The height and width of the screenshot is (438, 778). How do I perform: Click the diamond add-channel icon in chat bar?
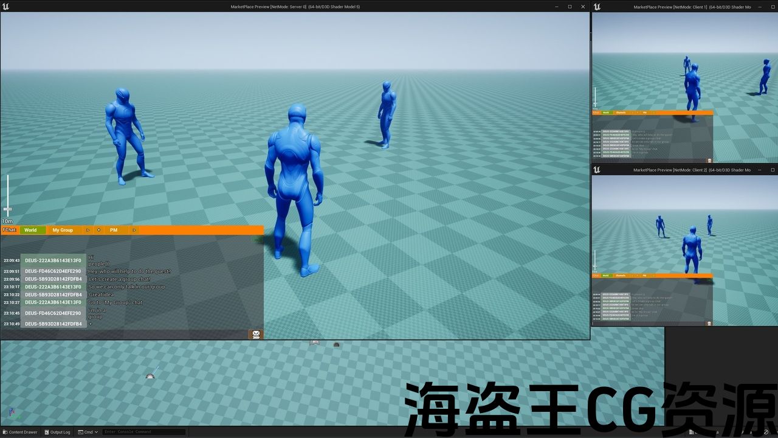click(98, 230)
